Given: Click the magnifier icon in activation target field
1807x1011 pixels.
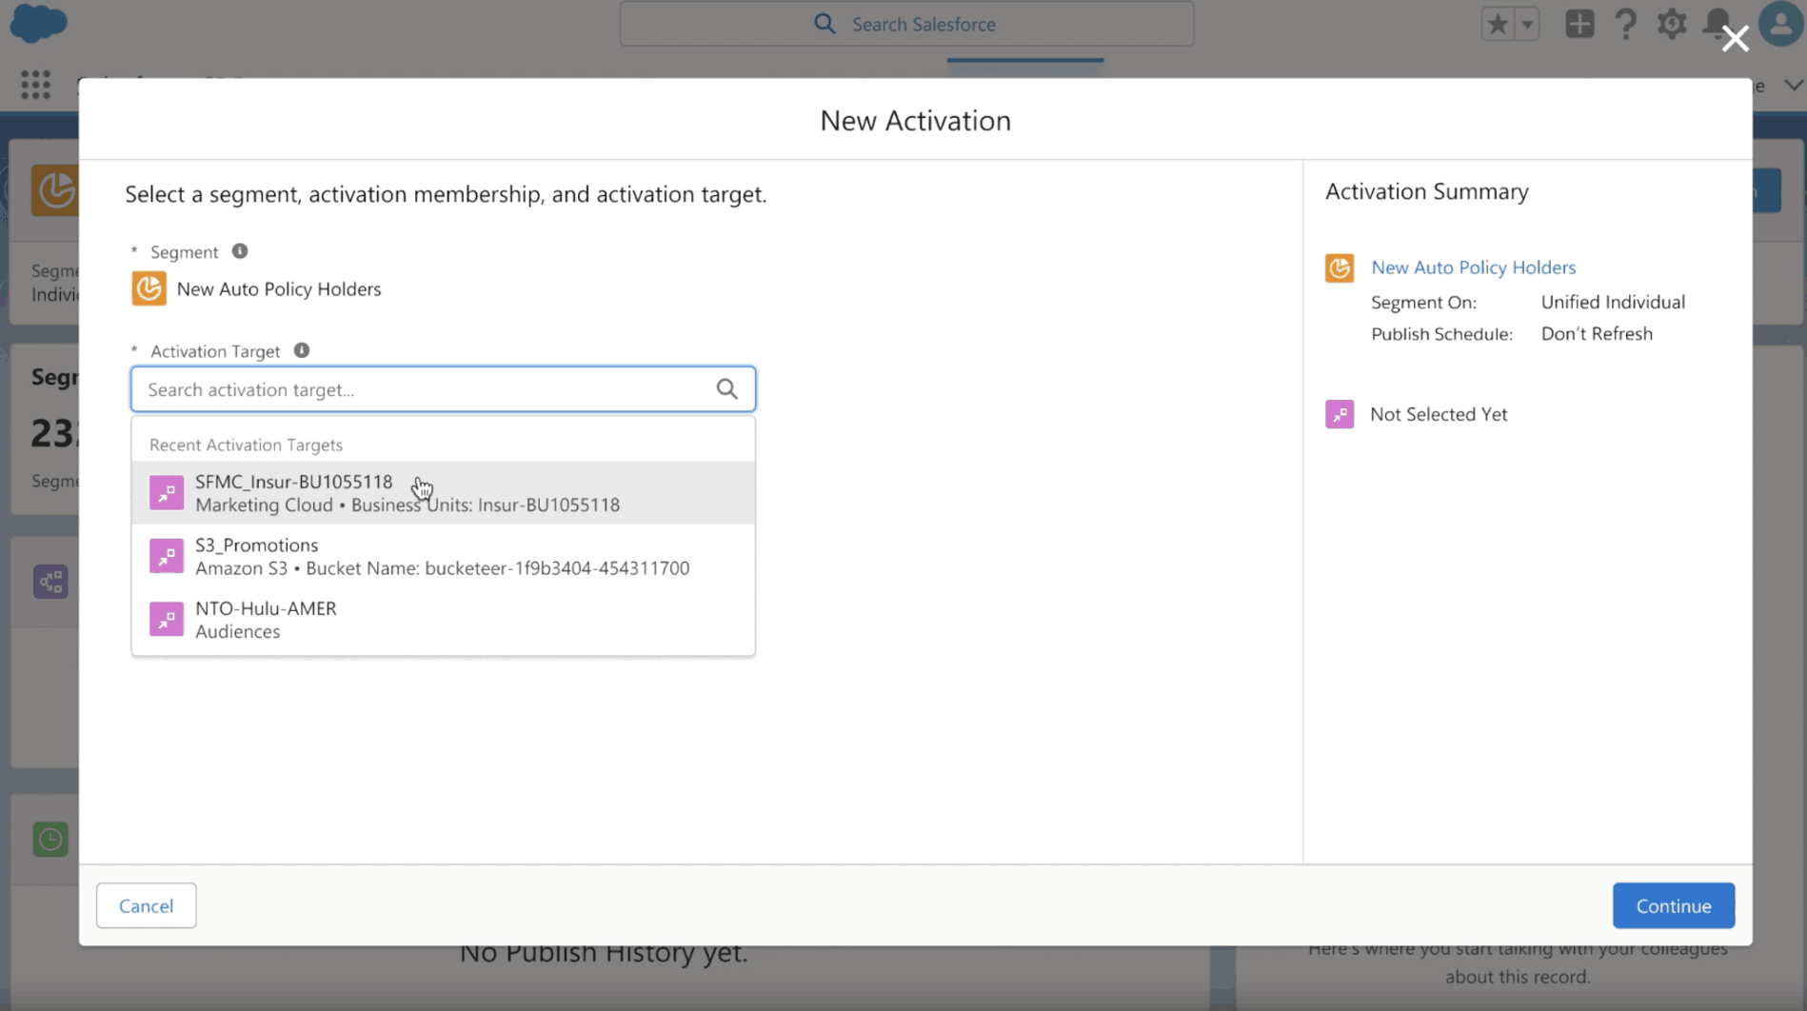Looking at the screenshot, I should pos(726,389).
